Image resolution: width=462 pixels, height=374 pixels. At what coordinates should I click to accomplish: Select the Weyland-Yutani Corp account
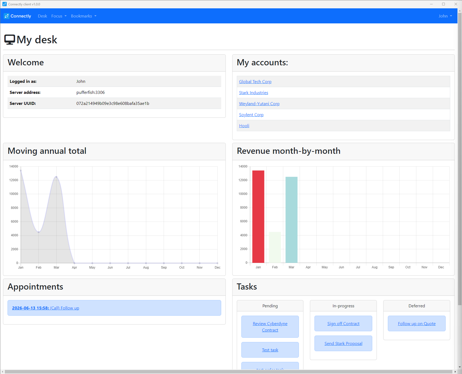pos(259,104)
